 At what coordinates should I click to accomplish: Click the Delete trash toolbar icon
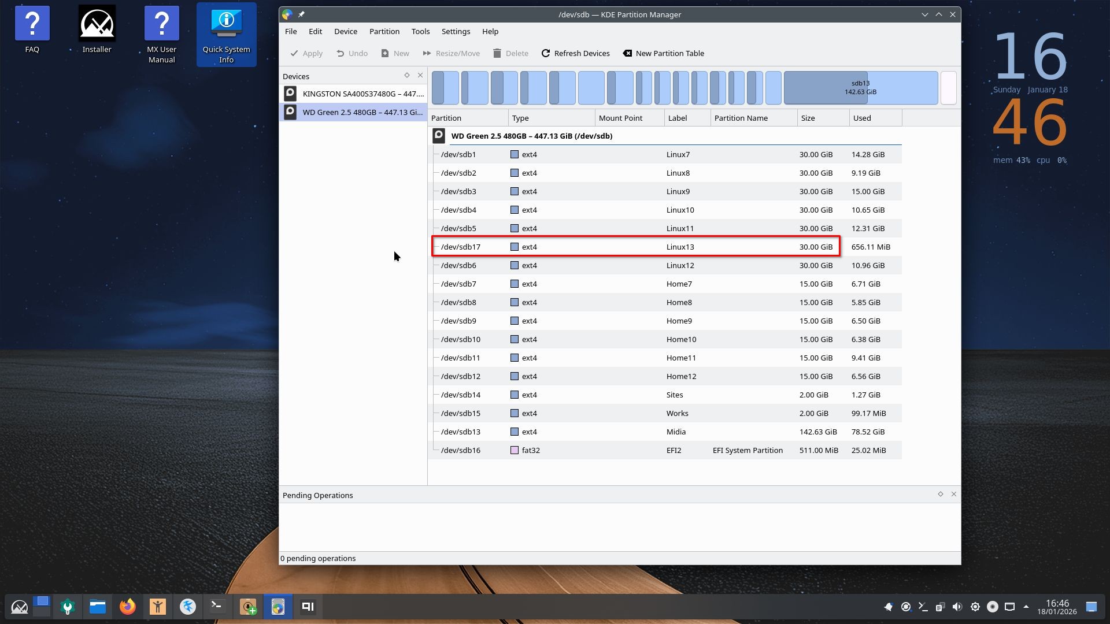pyautogui.click(x=497, y=53)
